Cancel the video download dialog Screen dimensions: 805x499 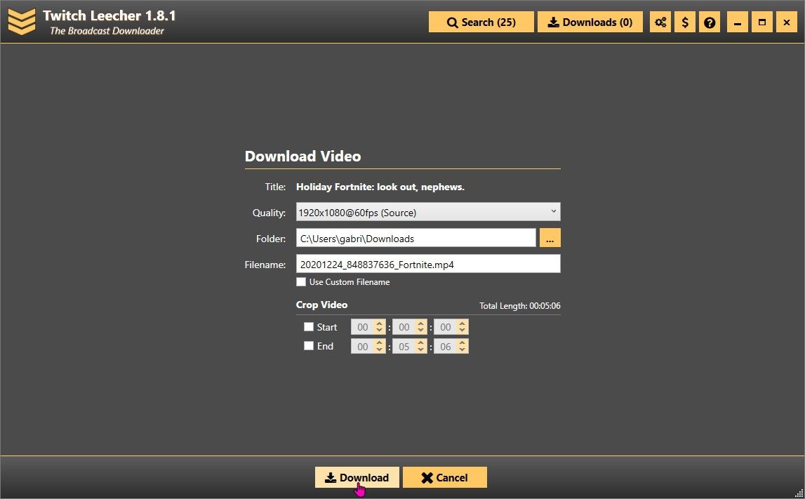pos(444,478)
